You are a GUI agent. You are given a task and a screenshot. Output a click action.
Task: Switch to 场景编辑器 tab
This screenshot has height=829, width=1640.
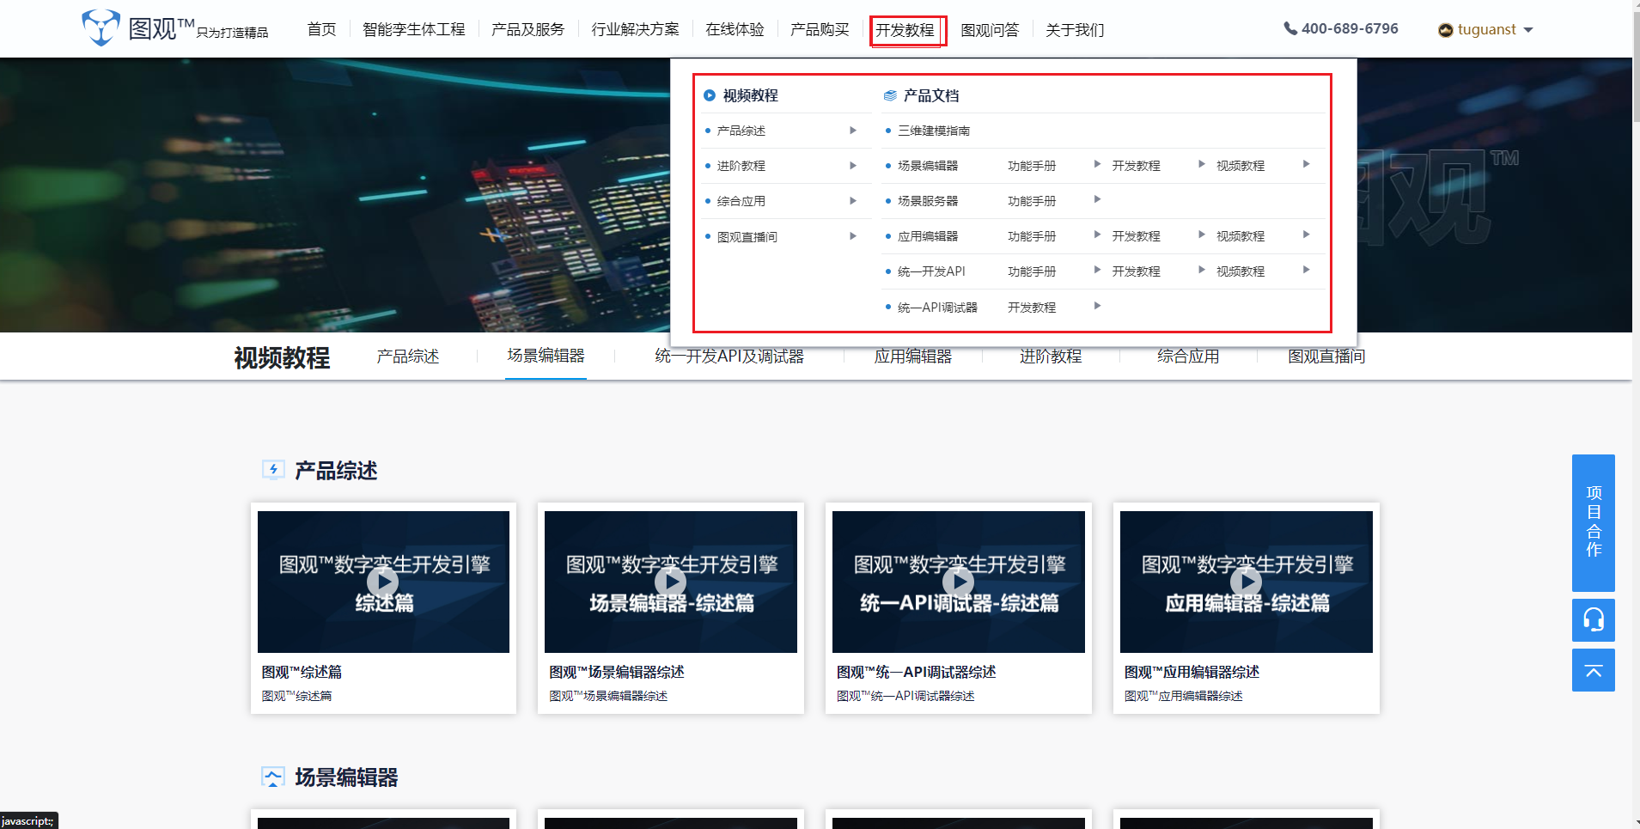click(546, 356)
